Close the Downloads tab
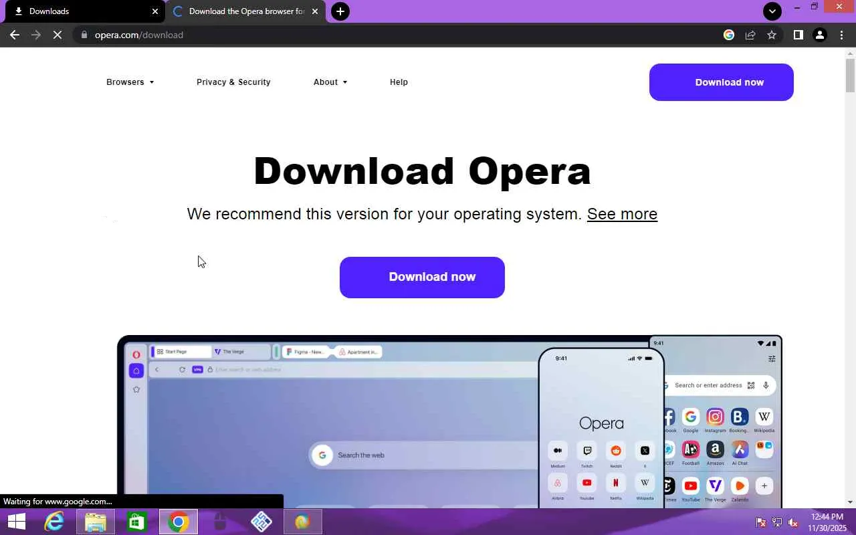Image resolution: width=856 pixels, height=535 pixels. [x=155, y=11]
